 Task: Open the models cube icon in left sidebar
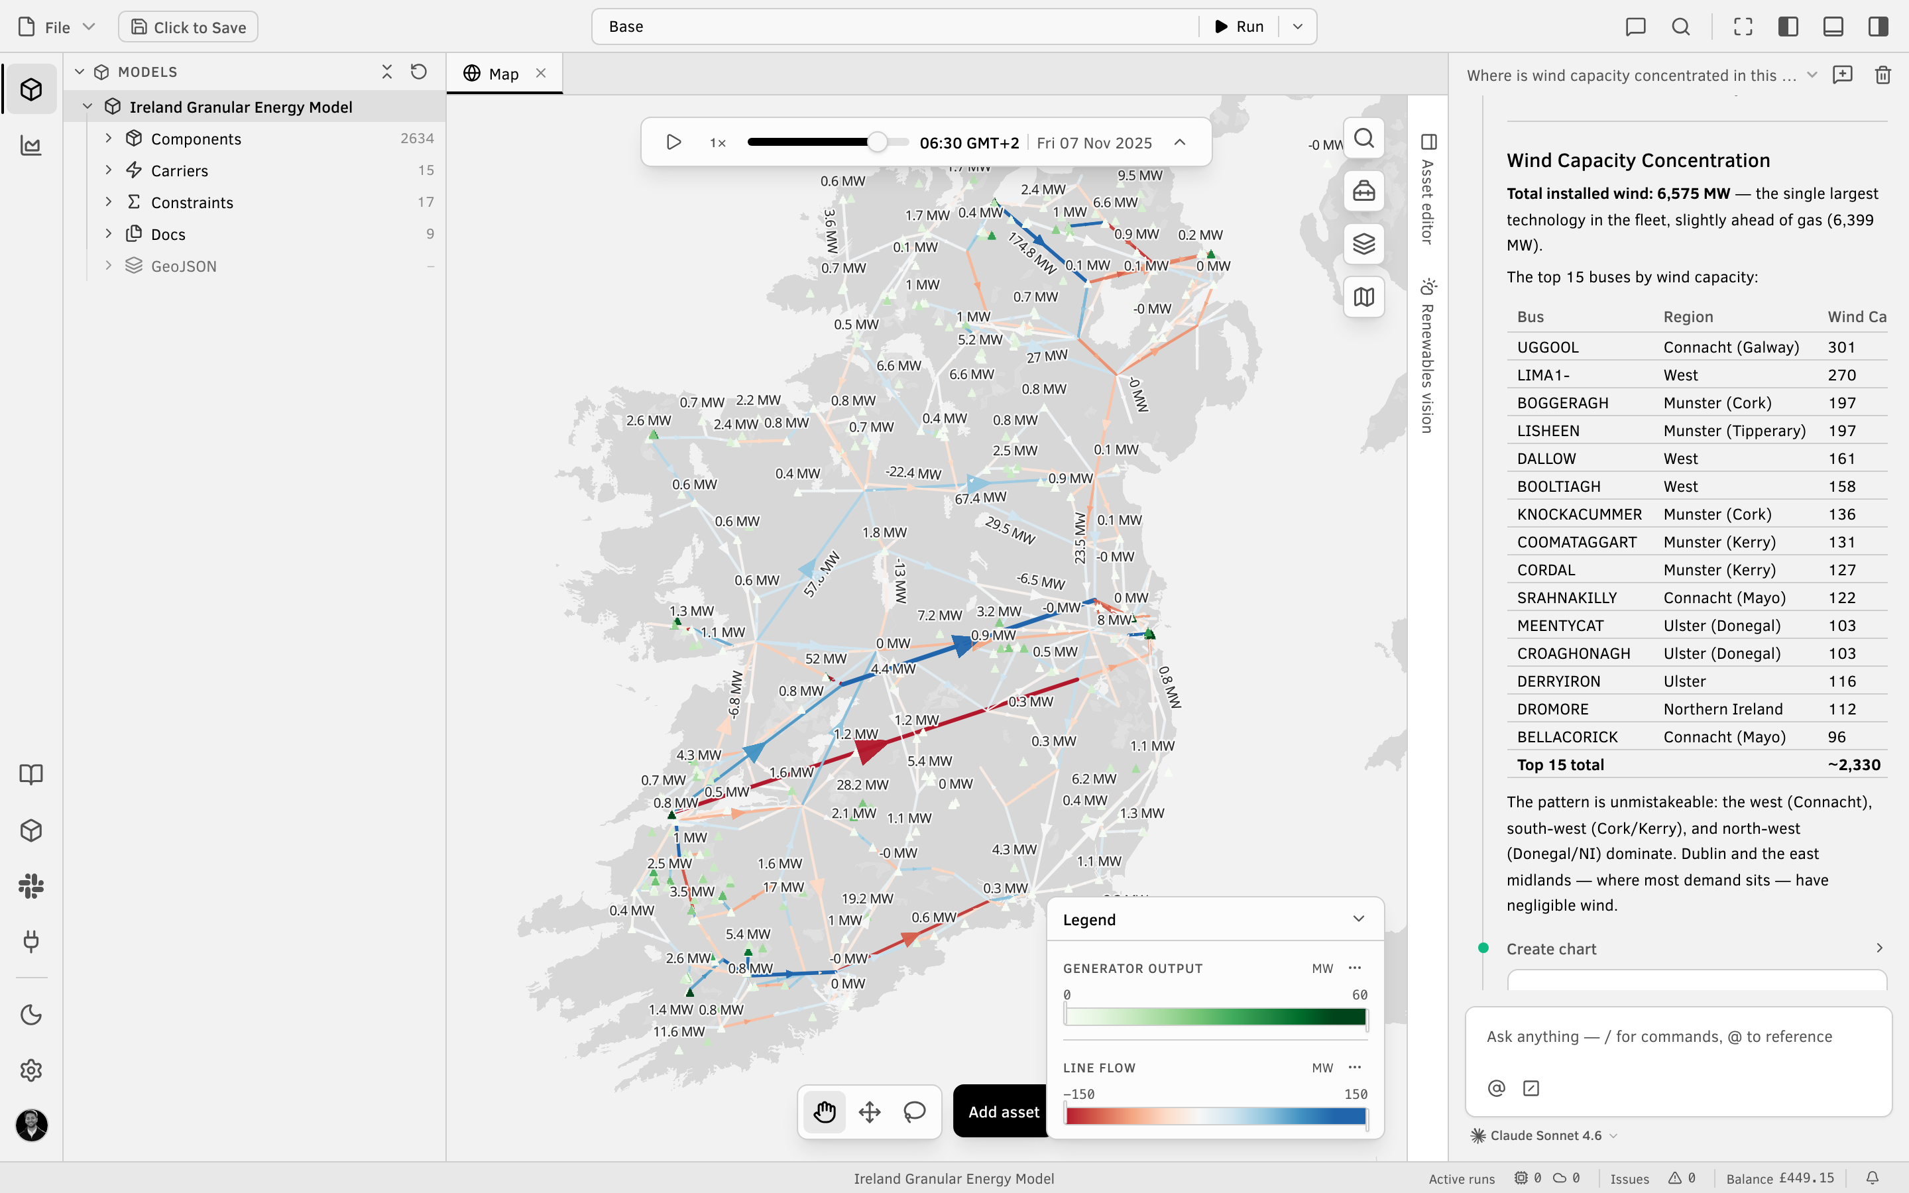tap(32, 89)
